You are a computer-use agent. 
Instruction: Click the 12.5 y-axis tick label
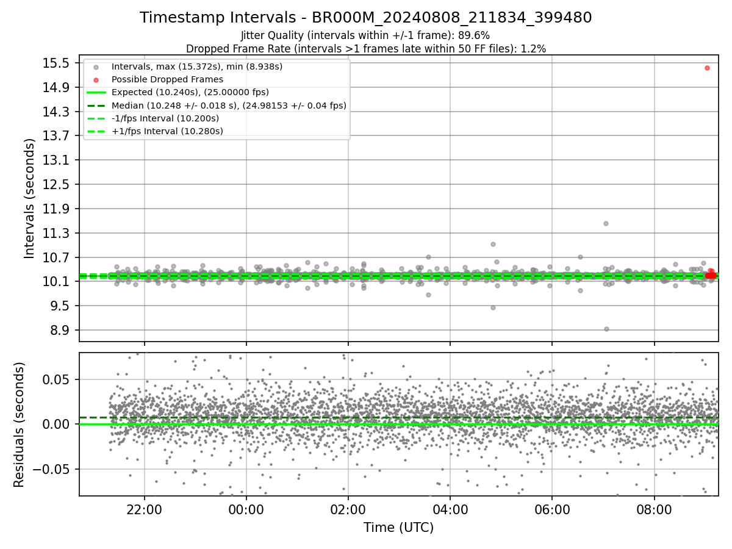57,184
